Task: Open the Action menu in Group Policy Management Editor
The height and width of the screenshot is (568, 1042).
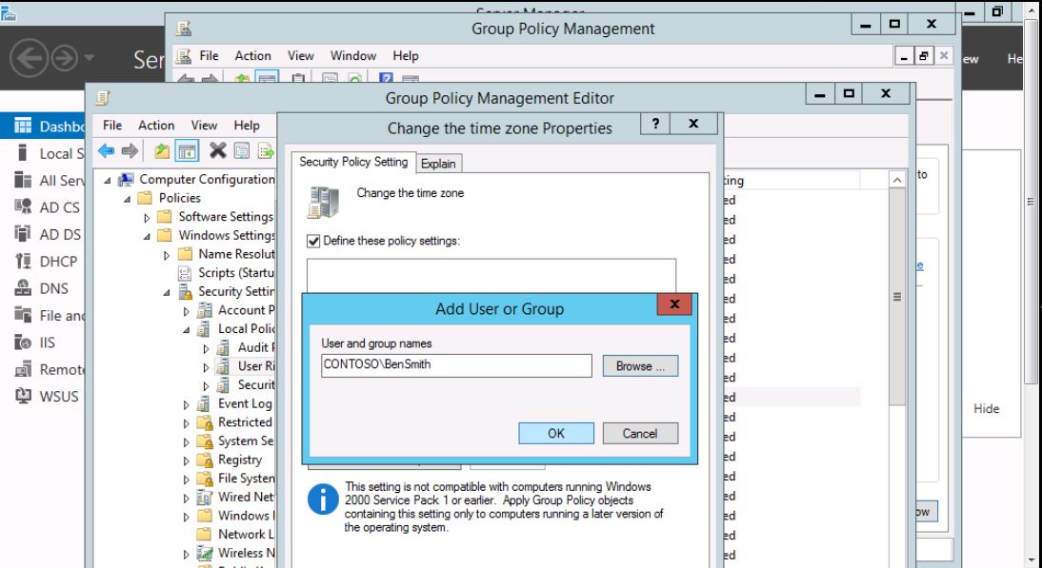Action: [156, 126]
